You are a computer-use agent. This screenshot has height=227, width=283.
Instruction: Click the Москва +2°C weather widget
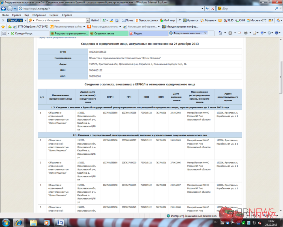point(256,20)
